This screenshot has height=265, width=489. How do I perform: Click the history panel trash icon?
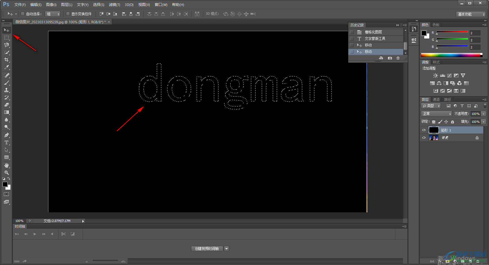click(398, 58)
